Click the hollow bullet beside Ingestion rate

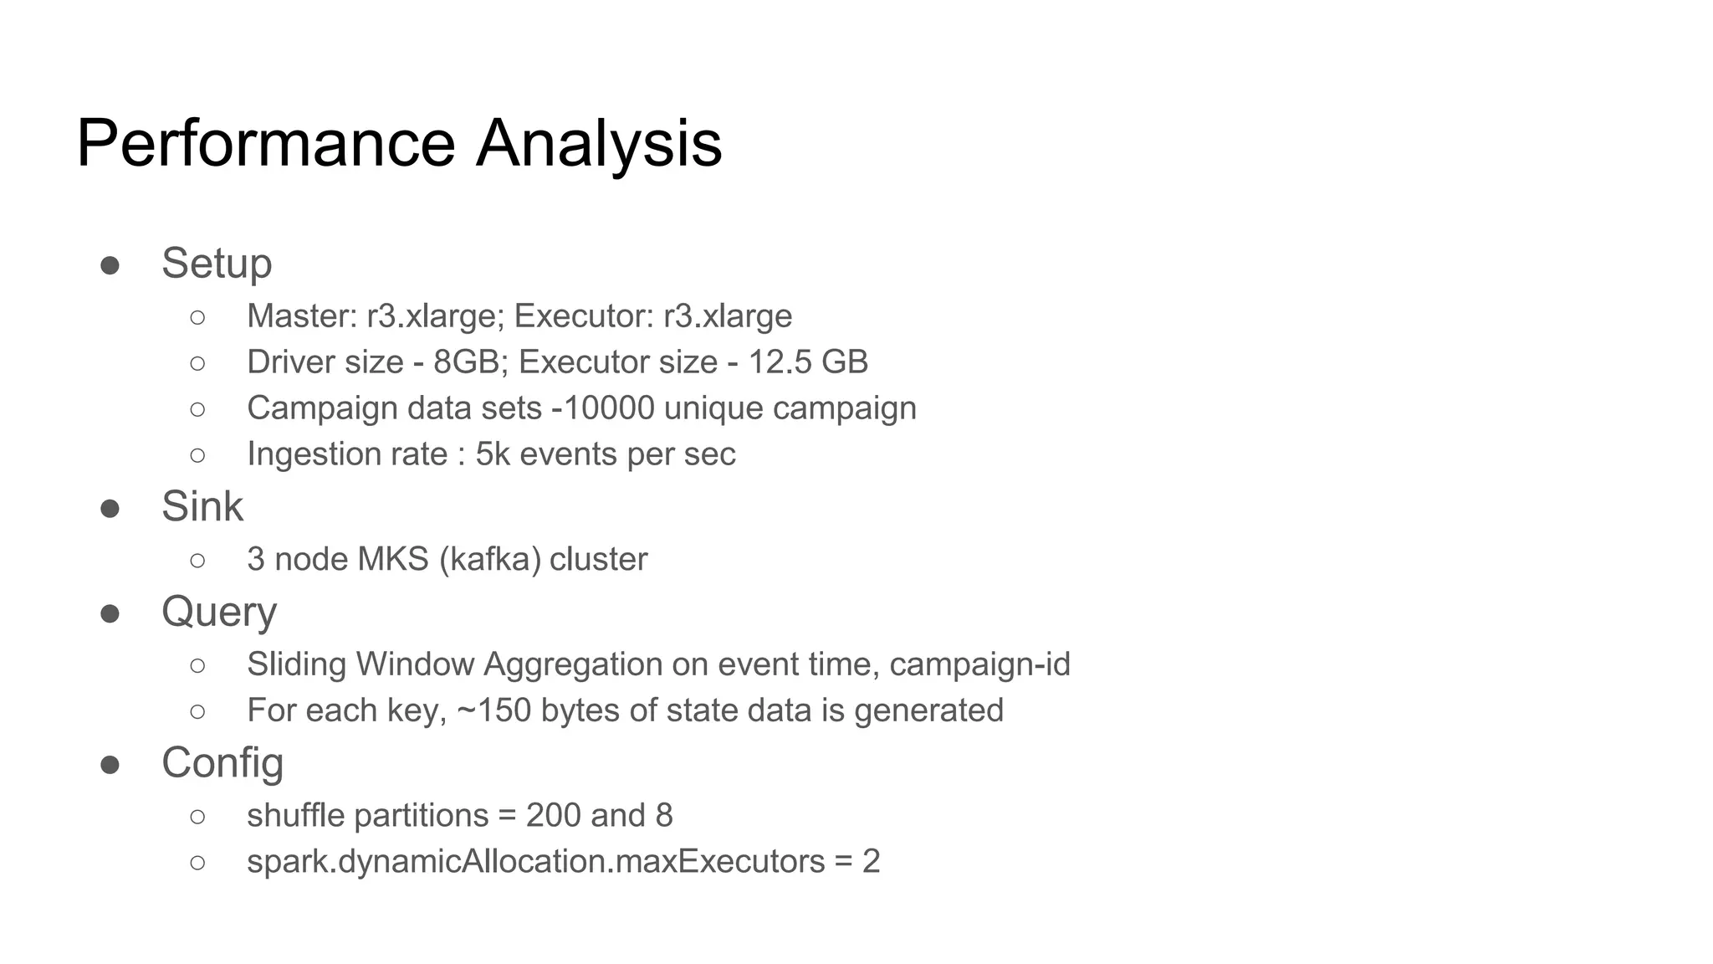tap(197, 455)
